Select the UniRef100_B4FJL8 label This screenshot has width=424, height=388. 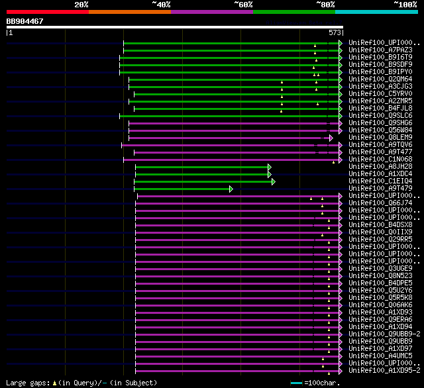(x=380, y=109)
